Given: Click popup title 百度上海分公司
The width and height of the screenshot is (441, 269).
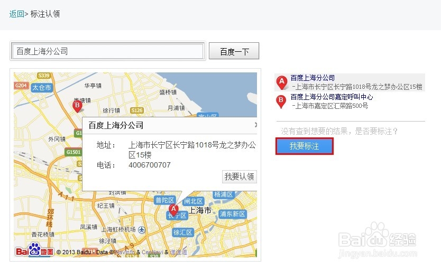Looking at the screenshot, I should pos(116,125).
